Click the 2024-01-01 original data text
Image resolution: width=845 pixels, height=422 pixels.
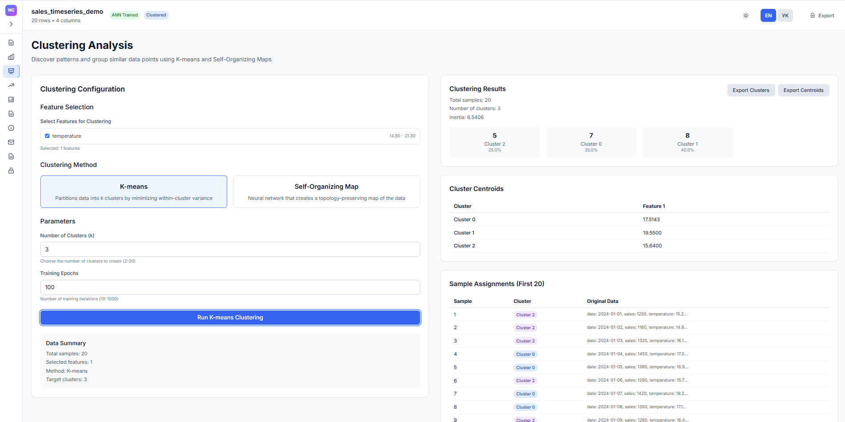pos(637,314)
